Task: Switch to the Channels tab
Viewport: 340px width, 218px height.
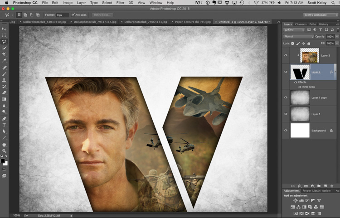Action: click(301, 24)
